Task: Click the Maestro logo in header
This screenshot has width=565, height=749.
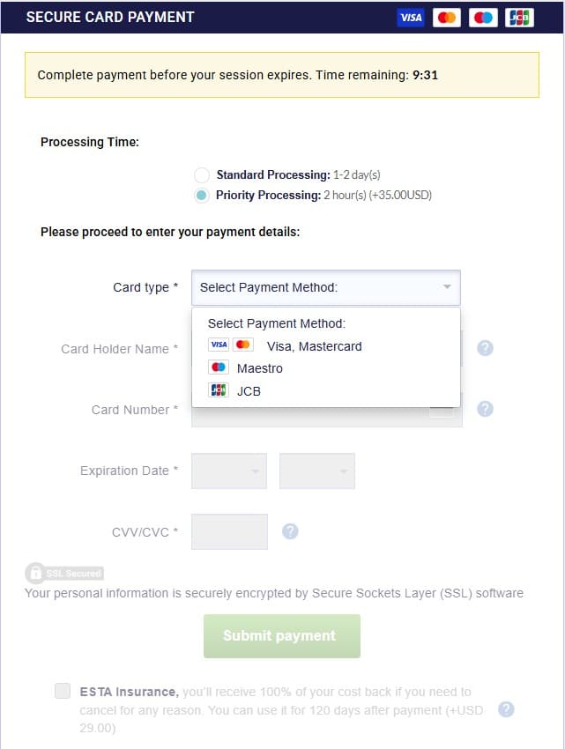Action: (483, 18)
